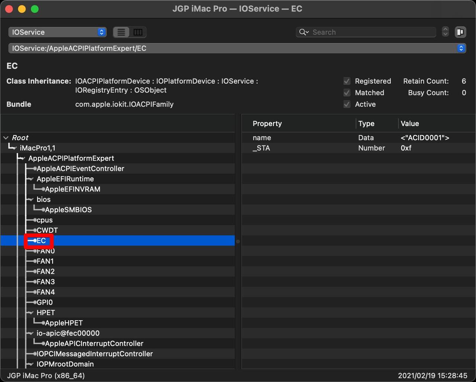Switch to column browser view

[x=138, y=32]
